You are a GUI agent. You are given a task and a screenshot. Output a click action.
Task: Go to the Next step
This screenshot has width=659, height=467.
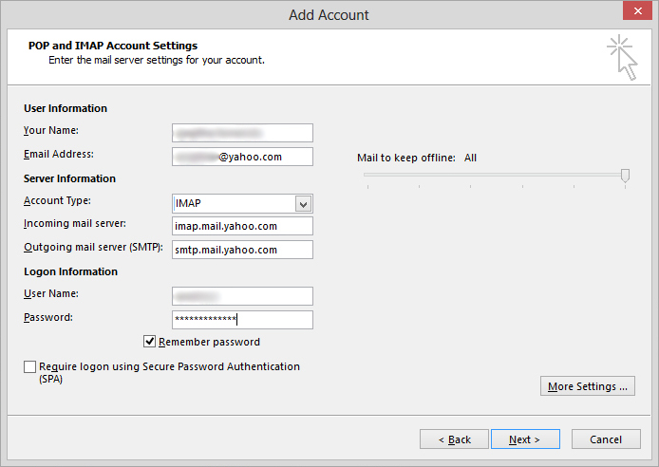(x=525, y=439)
